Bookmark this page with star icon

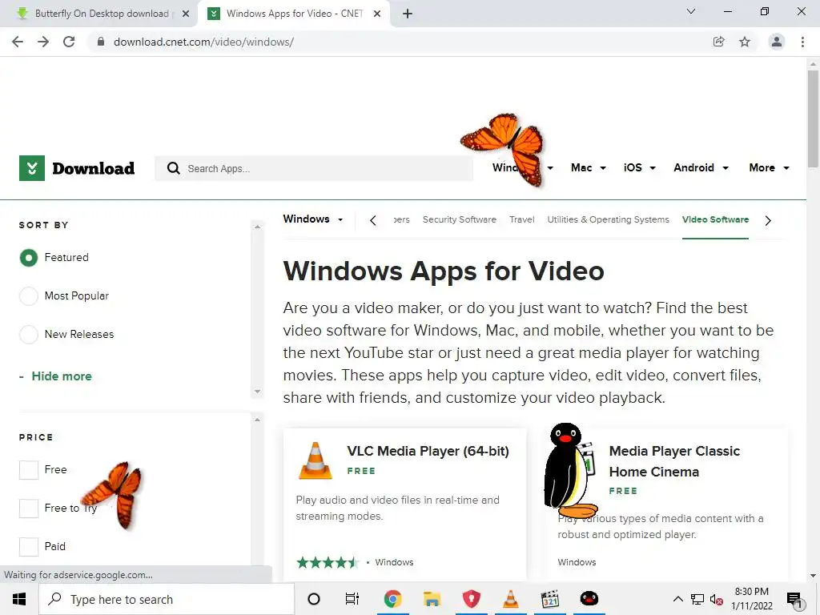coord(745,42)
